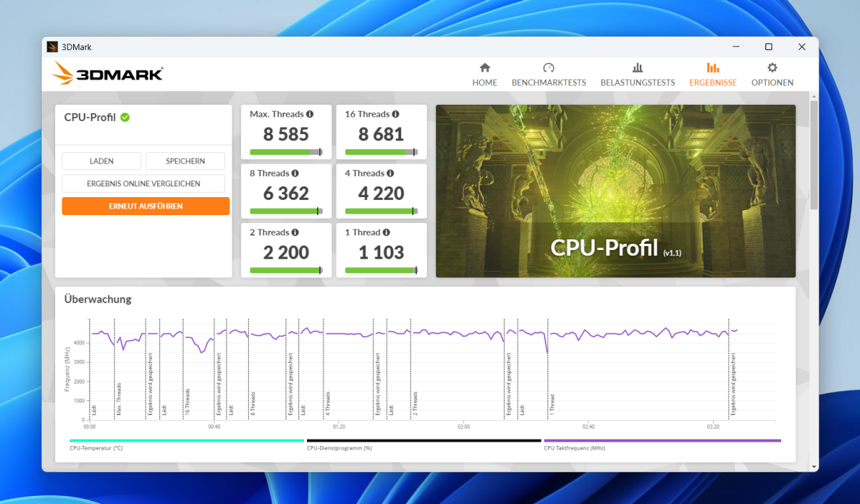
Task: Click the 8 Threads score bar
Action: coord(286,211)
